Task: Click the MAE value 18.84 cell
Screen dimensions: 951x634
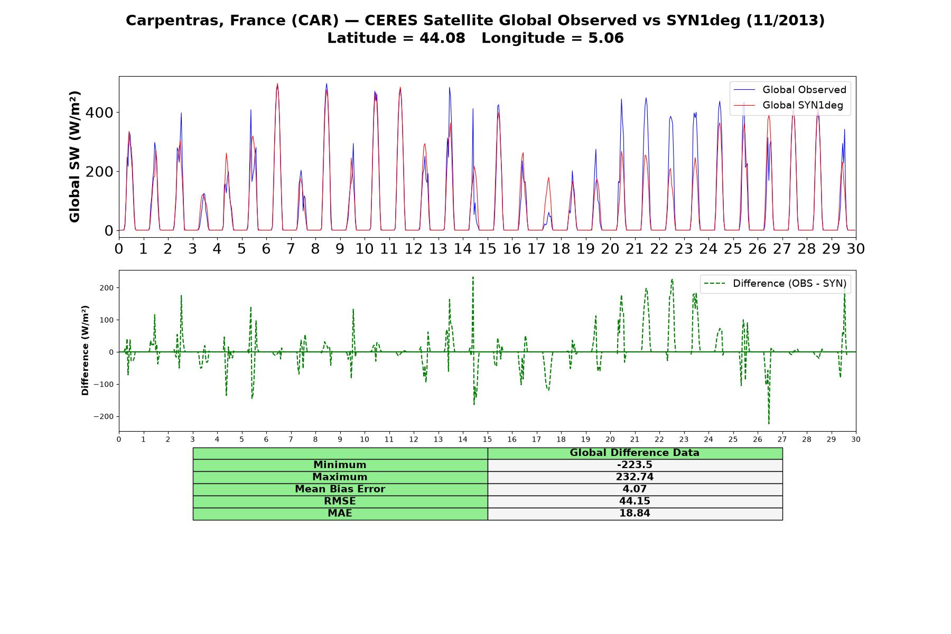Action: tap(635, 514)
